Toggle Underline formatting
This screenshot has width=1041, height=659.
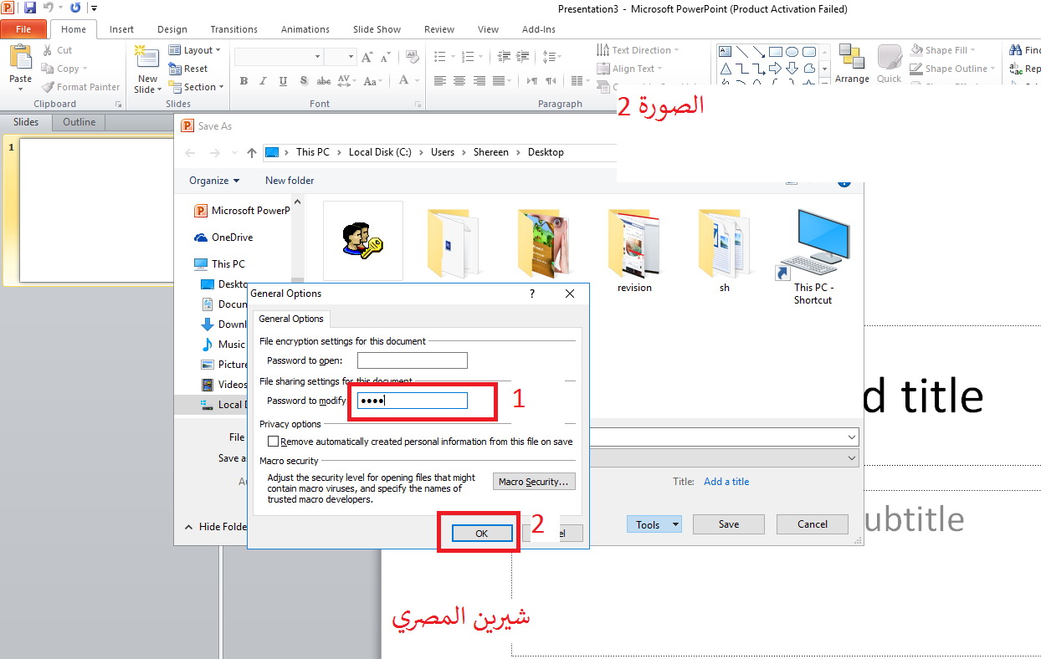click(283, 81)
